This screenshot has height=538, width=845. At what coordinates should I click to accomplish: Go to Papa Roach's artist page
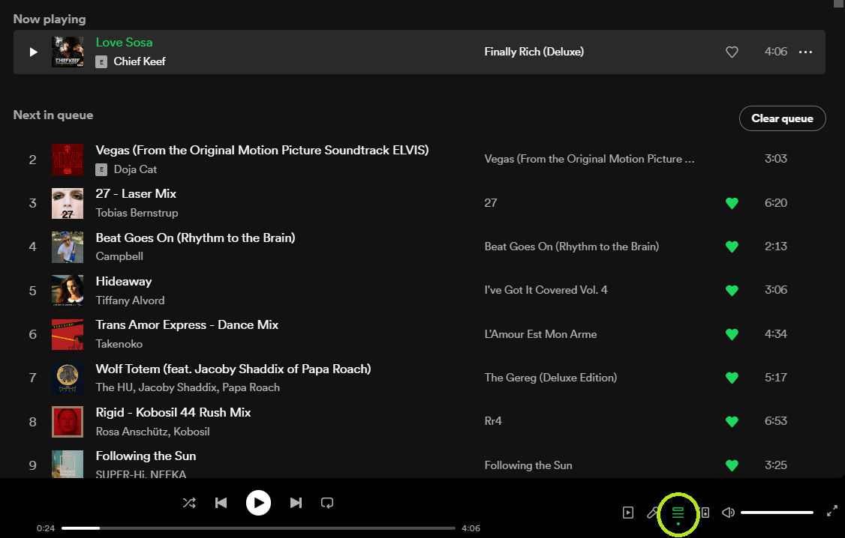(251, 388)
